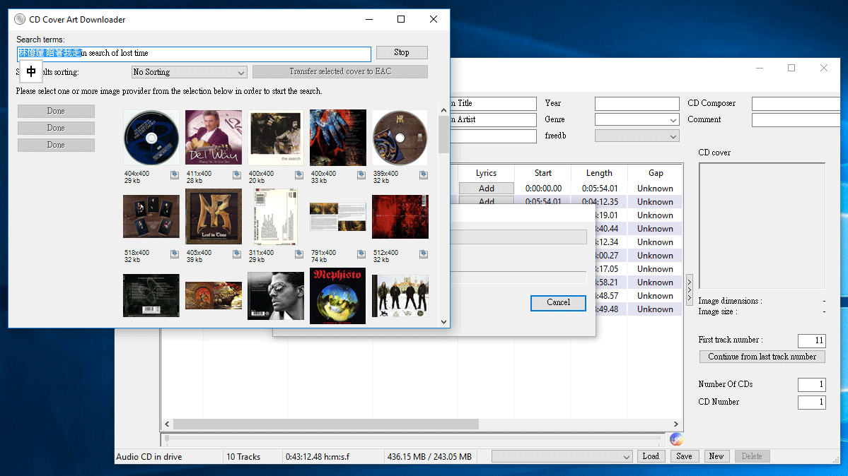Click save icon beside the 791x400 cover

pos(361,254)
